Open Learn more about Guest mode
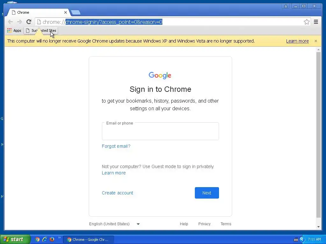This screenshot has height=244, width=326. click(114, 173)
